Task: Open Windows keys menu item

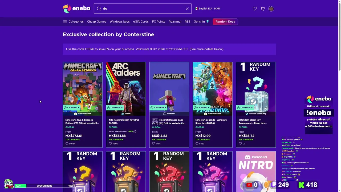Action: pyautogui.click(x=120, y=22)
